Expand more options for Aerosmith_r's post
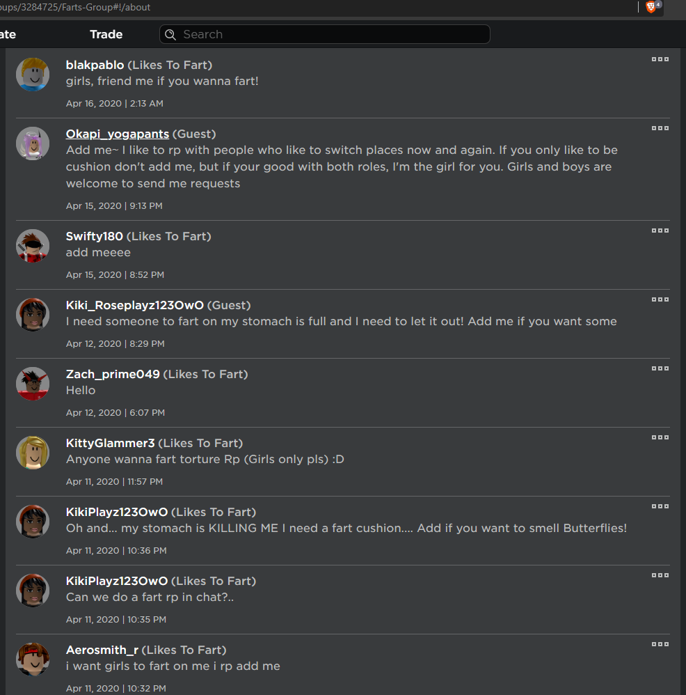The height and width of the screenshot is (695, 686). 660,644
